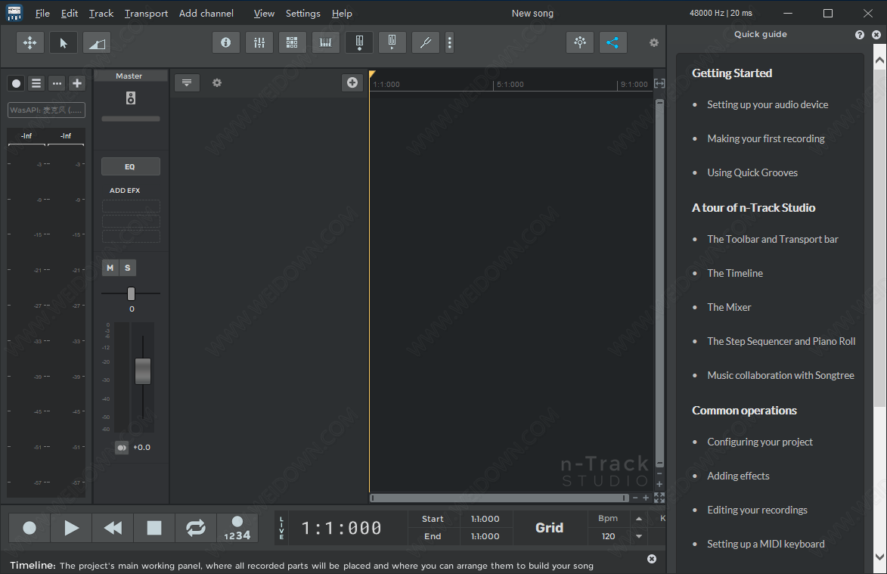This screenshot has width=887, height=574.
Task: Open the File menu
Action: [x=42, y=13]
